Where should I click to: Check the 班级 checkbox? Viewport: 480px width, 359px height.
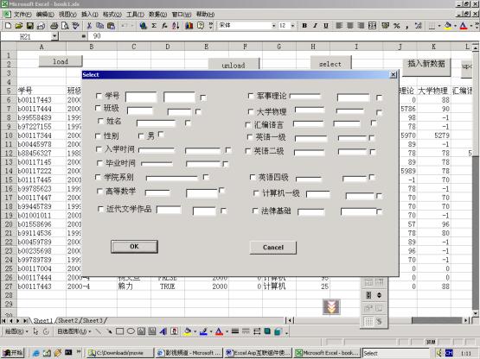98,108
